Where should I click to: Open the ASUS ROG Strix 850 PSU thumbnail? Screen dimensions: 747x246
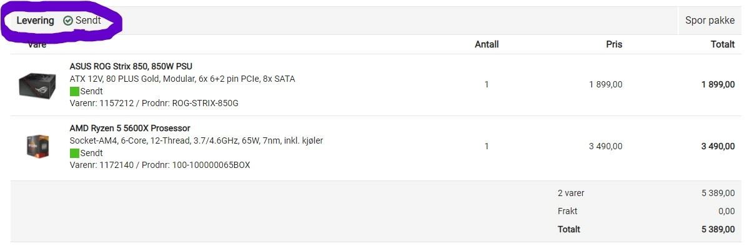[x=37, y=85]
